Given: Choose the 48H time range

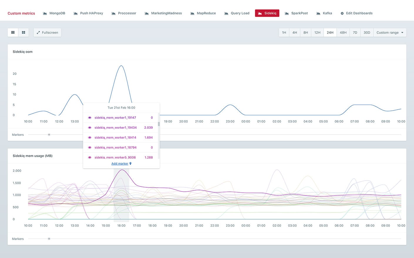Looking at the screenshot, I should coord(343,33).
